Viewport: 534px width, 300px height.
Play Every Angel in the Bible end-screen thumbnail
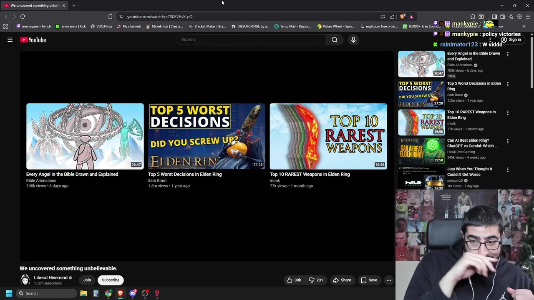[85, 136]
